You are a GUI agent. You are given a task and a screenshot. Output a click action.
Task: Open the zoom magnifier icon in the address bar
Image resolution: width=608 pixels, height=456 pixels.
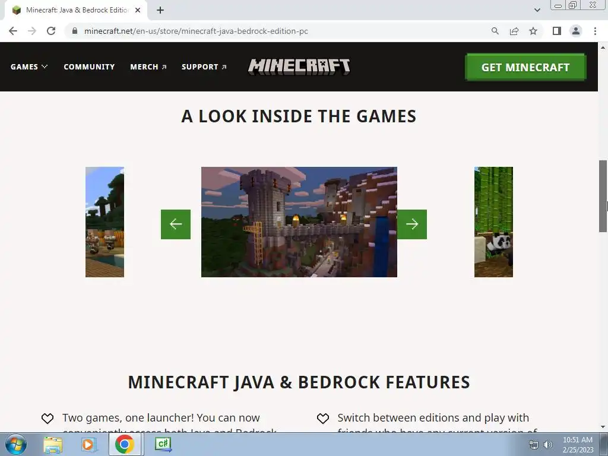[x=495, y=31]
